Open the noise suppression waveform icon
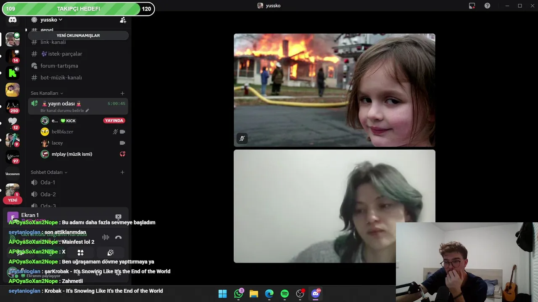Viewport: 538px width, 302px height. pyautogui.click(x=105, y=237)
